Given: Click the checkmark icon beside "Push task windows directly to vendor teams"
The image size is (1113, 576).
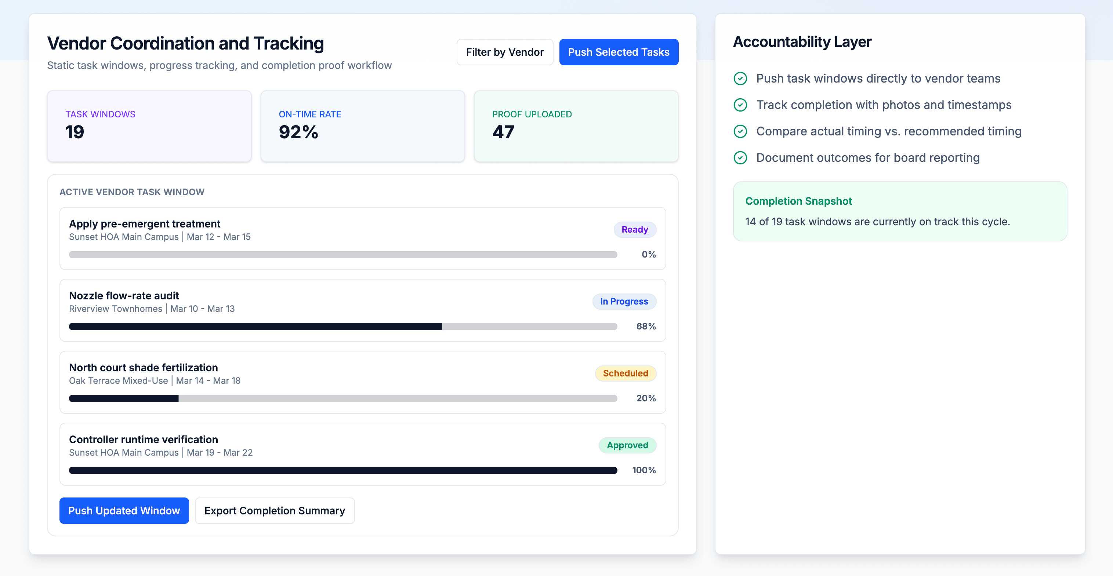Looking at the screenshot, I should click(740, 79).
